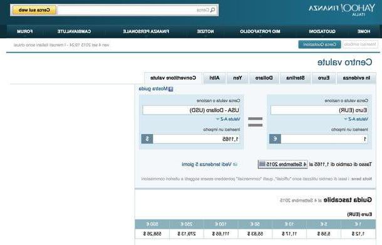Screen dimensions: 382x245
Task: Click the 55,83 $ table cell
Action: click(x=255, y=234)
